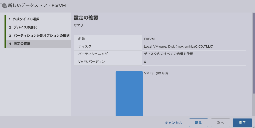
Task: Click the VMFS (80 GB) label
Action: 156,73
